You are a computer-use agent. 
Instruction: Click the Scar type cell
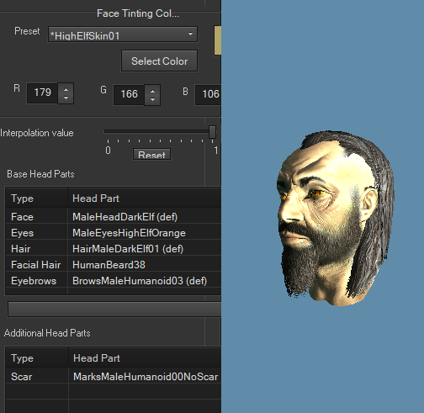pyautogui.click(x=37, y=377)
